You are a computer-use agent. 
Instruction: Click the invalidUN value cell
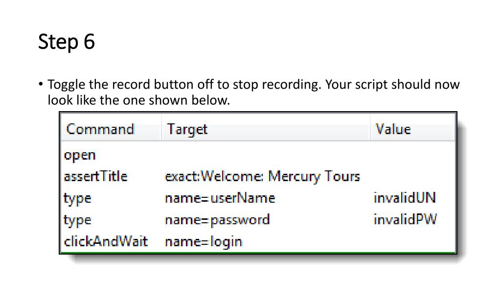pyautogui.click(x=405, y=198)
